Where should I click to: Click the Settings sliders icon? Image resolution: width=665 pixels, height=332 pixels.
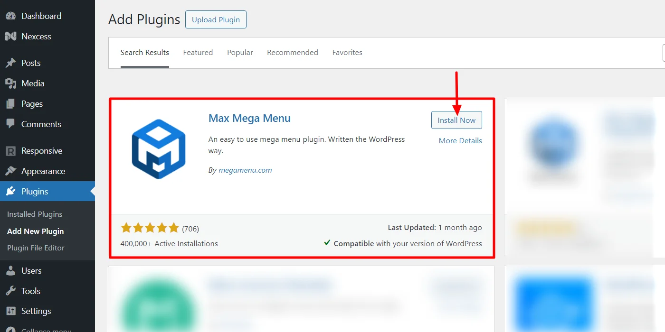click(10, 311)
